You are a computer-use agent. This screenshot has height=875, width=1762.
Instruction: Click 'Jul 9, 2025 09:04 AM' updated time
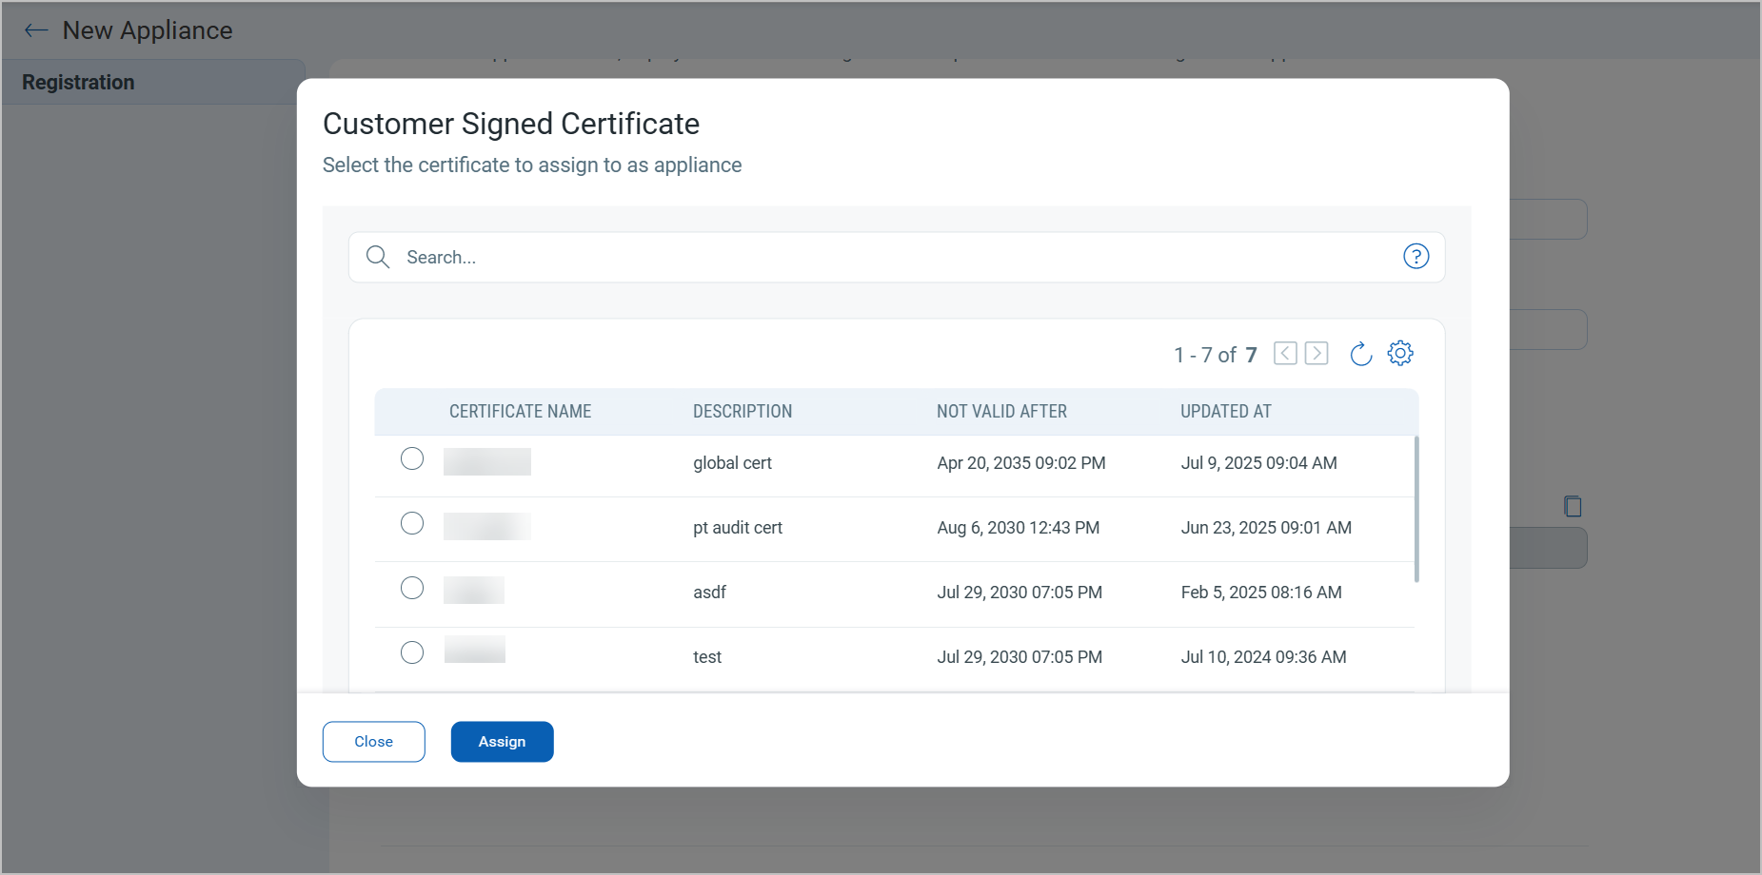tap(1259, 463)
